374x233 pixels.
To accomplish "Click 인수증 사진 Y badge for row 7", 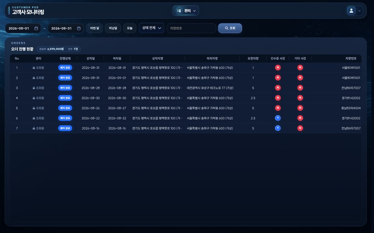I will coord(278,128).
